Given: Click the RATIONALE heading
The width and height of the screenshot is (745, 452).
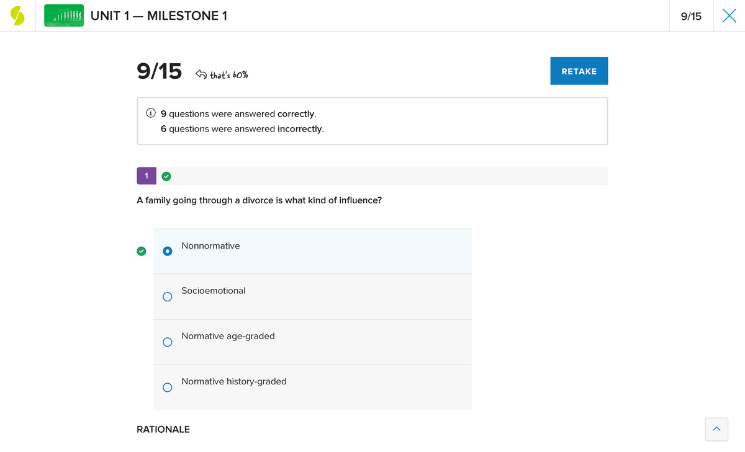Looking at the screenshot, I should pos(163,429).
